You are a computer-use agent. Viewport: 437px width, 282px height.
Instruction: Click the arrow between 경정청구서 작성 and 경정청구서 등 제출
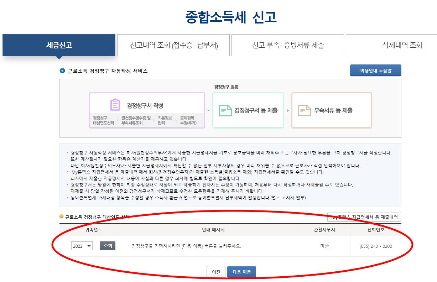[x=208, y=110]
